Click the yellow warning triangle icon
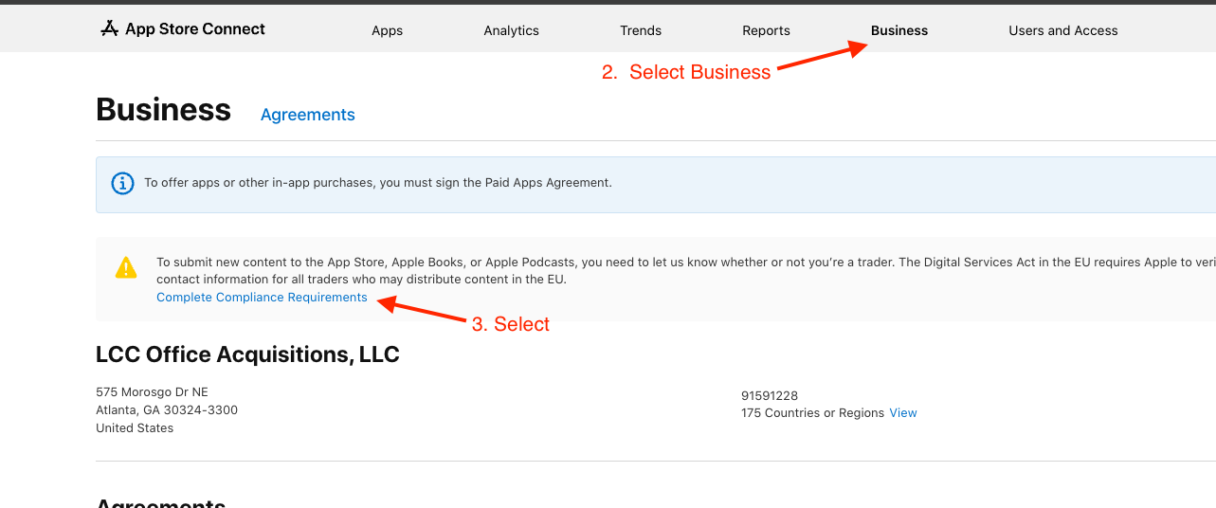This screenshot has width=1216, height=508. pyautogui.click(x=126, y=268)
